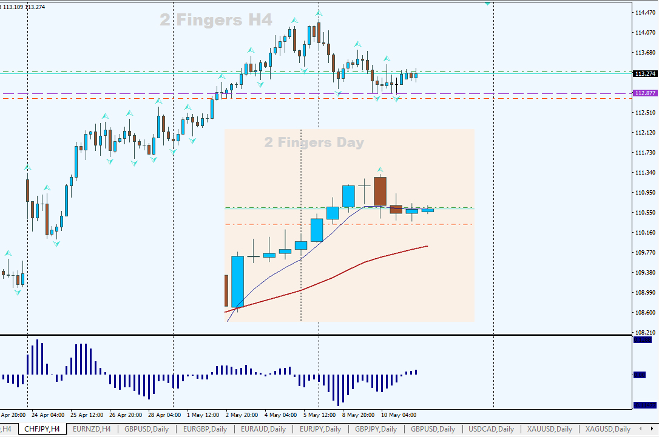Open the GBPJPY,Daily chart tab

376,429
